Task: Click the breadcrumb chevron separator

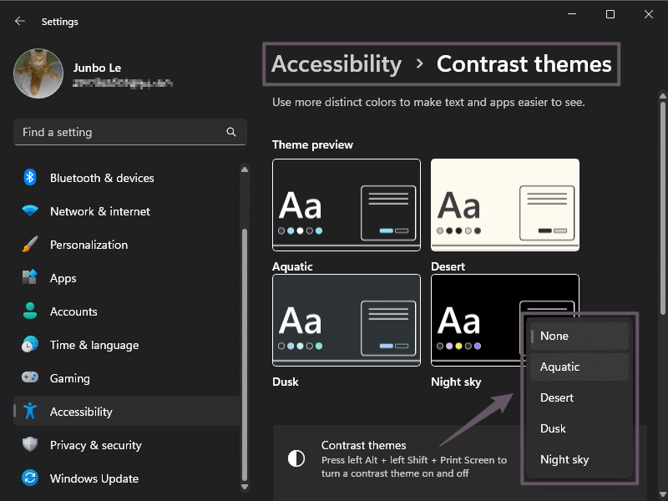Action: (x=420, y=64)
